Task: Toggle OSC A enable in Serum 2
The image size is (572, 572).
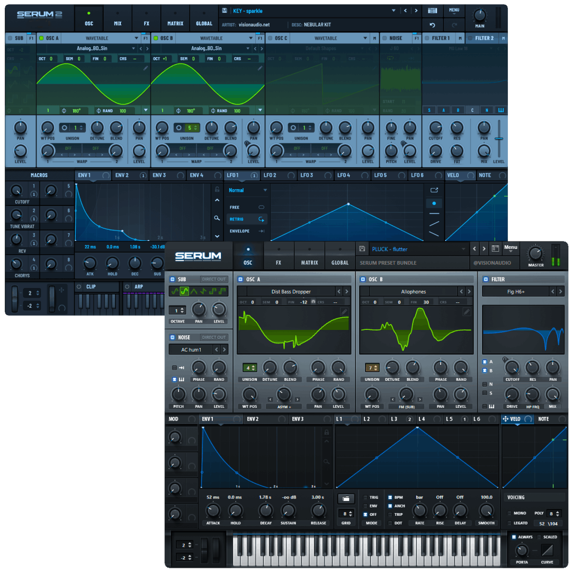Action: pyautogui.click(x=41, y=38)
